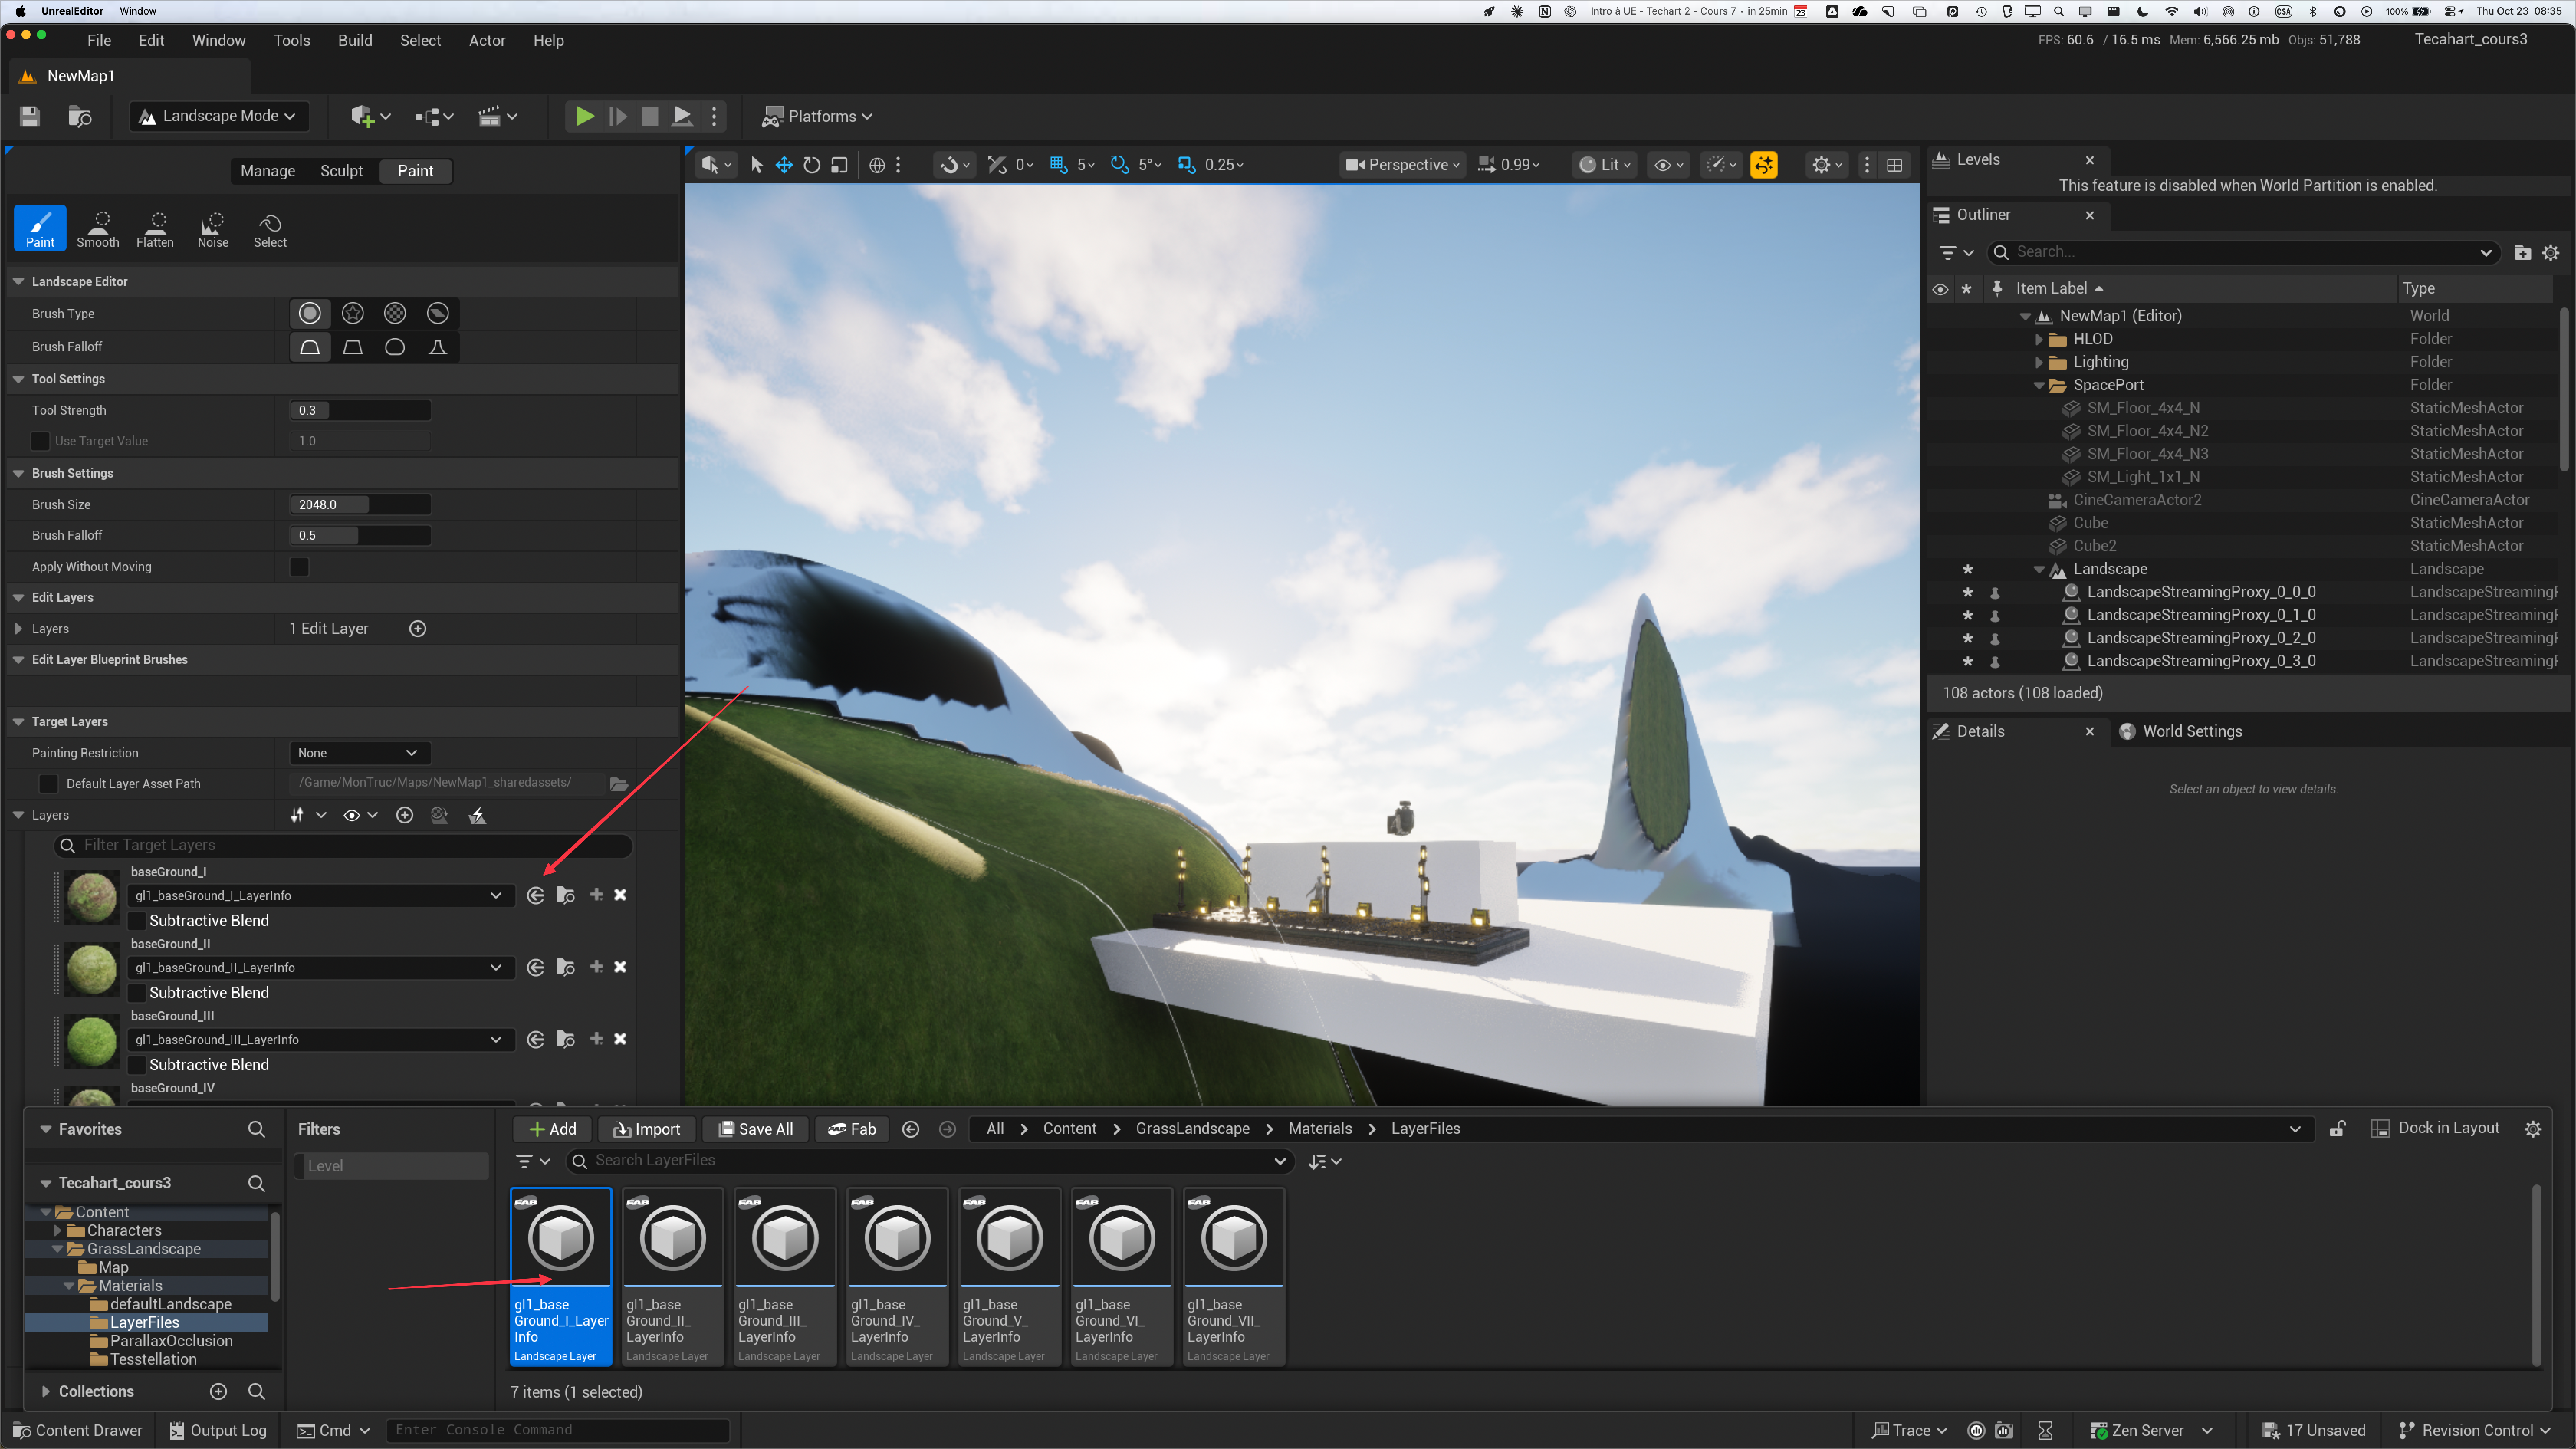Create a new target layer plus icon
This screenshot has width=2576, height=1449.
click(405, 816)
